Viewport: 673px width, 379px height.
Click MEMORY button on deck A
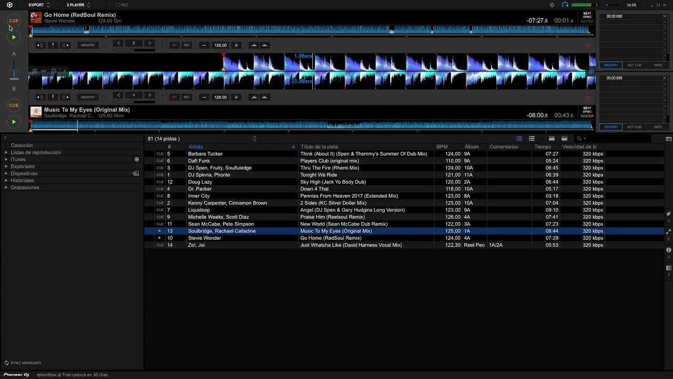[88, 45]
